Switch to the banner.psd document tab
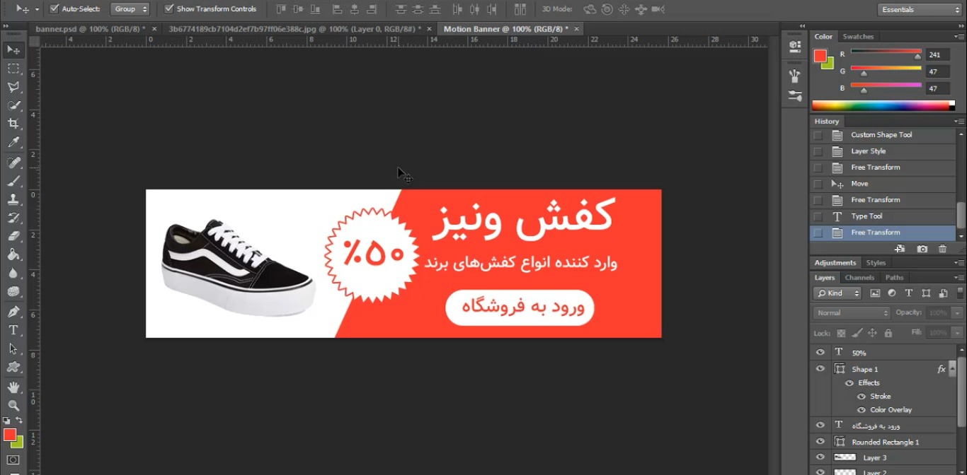Image resolution: width=967 pixels, height=475 pixels. click(90, 29)
